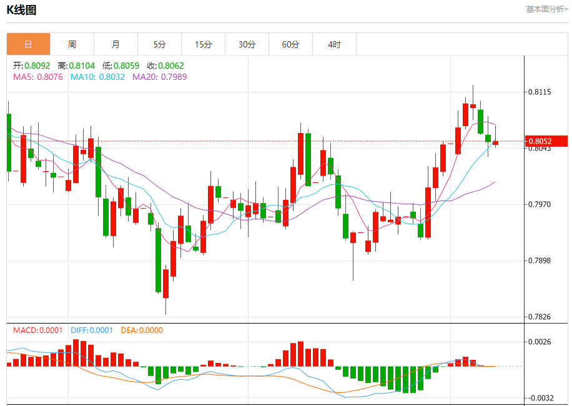
Task: Click the last red candlestick on the chart
Action: pyautogui.click(x=495, y=143)
